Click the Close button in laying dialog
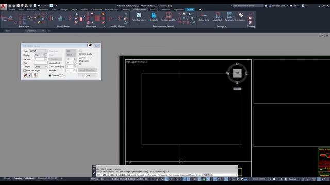 (88, 75)
